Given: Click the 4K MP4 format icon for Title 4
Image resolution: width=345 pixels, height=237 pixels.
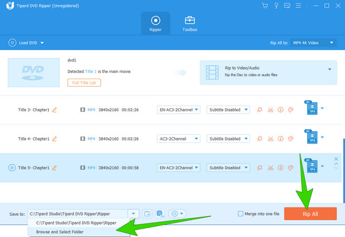Looking at the screenshot, I should click(311, 137).
